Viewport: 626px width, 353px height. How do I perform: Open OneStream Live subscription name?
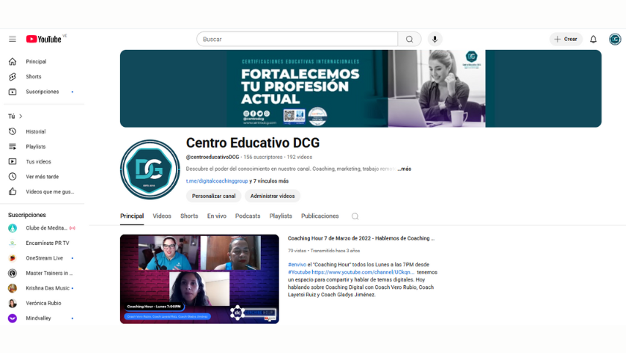point(44,258)
